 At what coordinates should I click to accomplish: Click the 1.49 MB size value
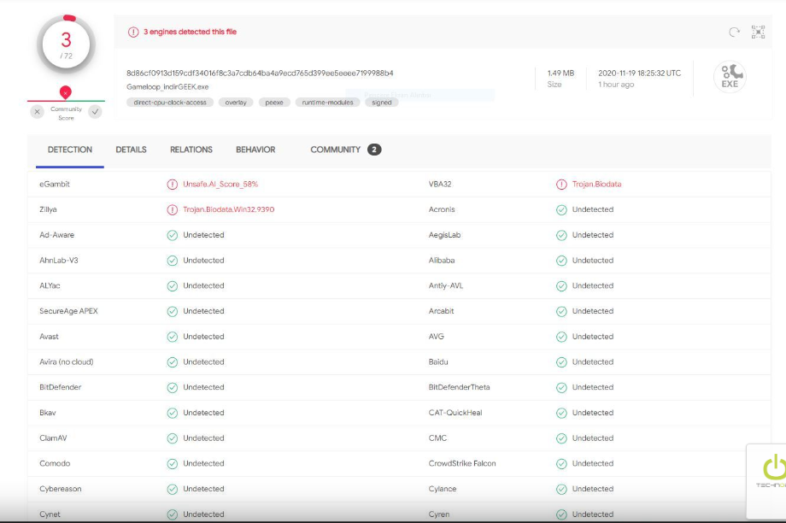(x=560, y=73)
